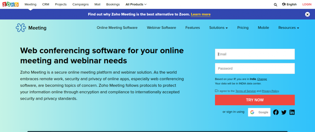The height and width of the screenshot is (132, 315).
Task: Click the TRY NOW button
Action: (255, 100)
